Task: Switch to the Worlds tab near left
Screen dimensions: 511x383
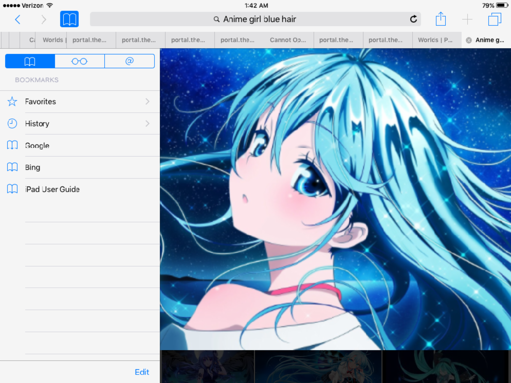Action: [x=51, y=40]
